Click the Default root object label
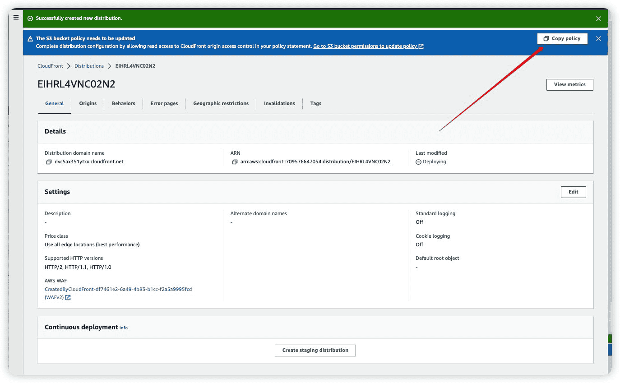The image size is (620, 383). pos(437,258)
